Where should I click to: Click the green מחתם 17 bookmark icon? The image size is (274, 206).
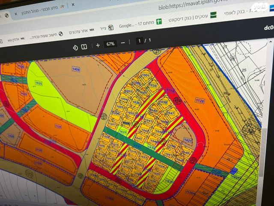pyautogui.click(x=159, y=21)
